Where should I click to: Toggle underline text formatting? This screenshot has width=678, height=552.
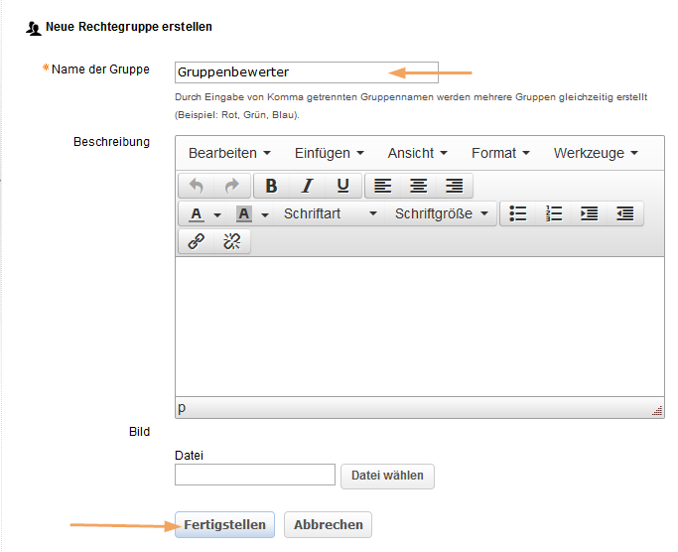point(342,186)
